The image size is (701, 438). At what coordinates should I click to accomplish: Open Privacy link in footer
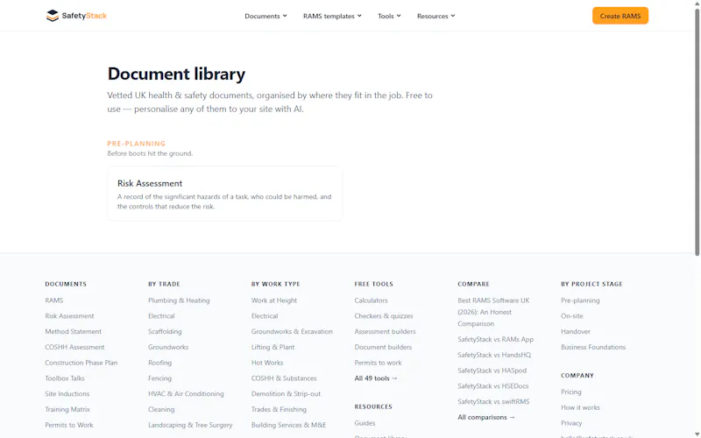pyautogui.click(x=571, y=423)
